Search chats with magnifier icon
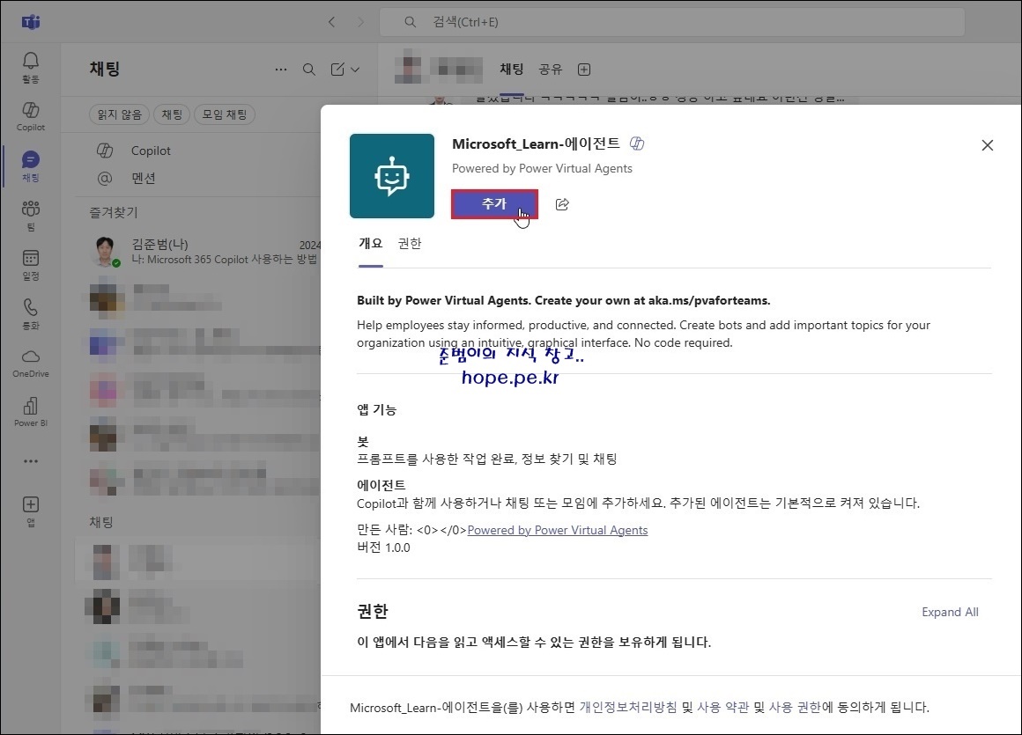 point(309,69)
